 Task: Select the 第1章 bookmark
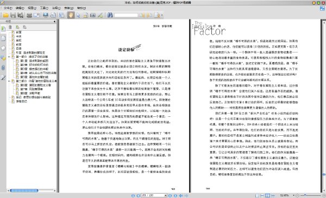pos(34,61)
